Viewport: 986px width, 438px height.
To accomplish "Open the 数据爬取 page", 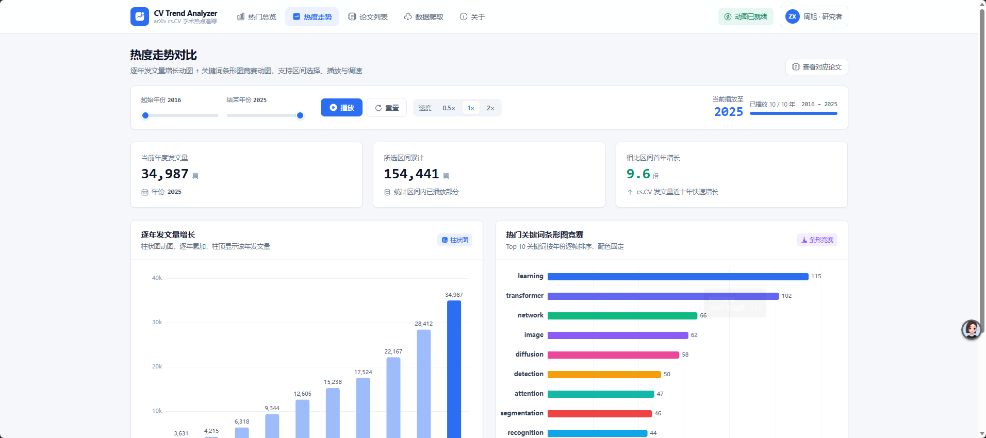I will coord(424,16).
